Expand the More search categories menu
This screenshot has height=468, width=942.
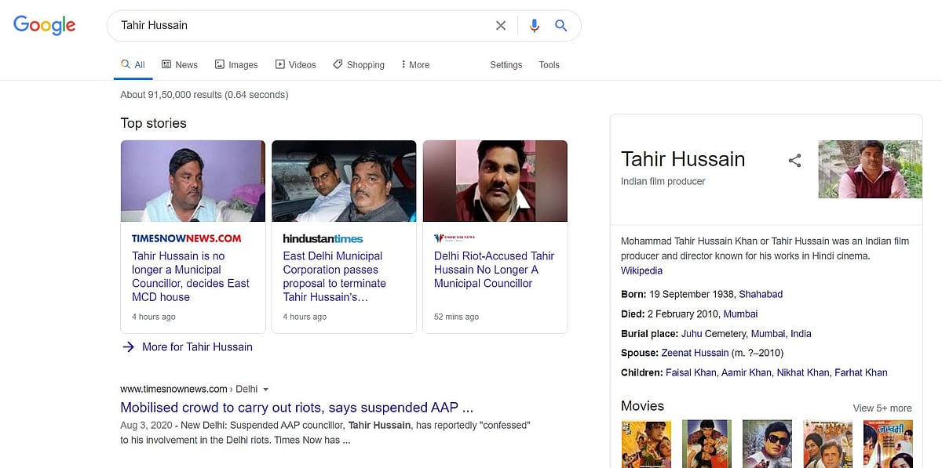(x=415, y=65)
